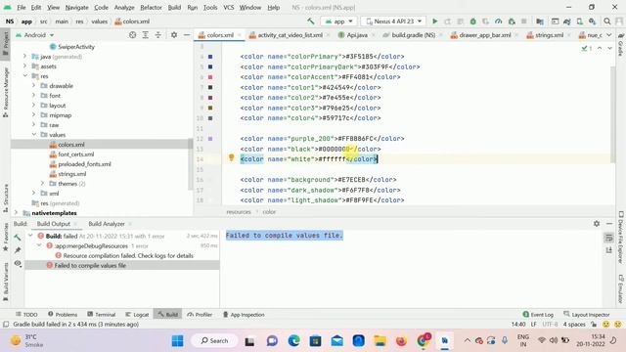The image size is (626, 352).
Task: Toggle the eye view in Build panel
Action: tap(18, 263)
